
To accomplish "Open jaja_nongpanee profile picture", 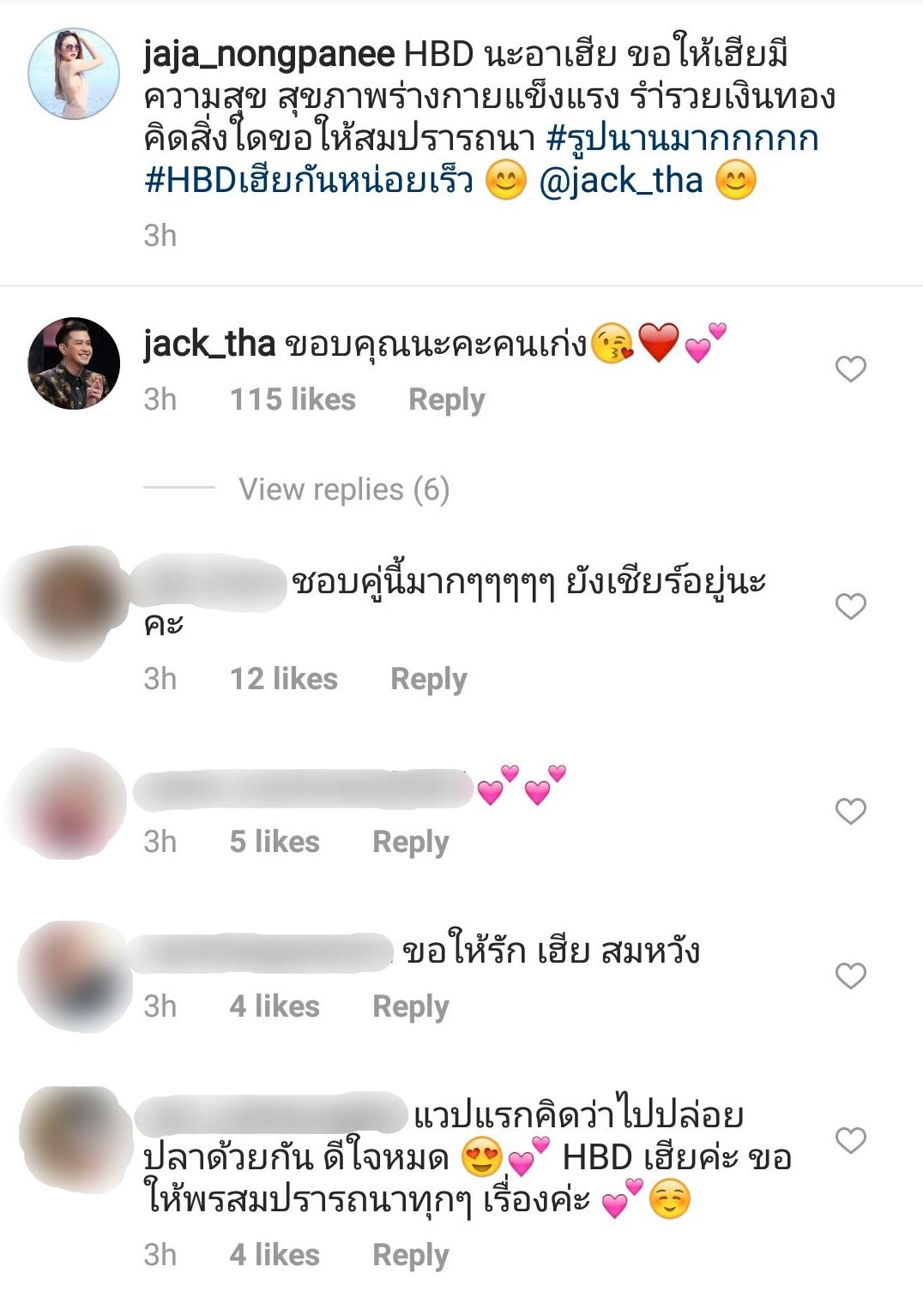I will (x=74, y=74).
